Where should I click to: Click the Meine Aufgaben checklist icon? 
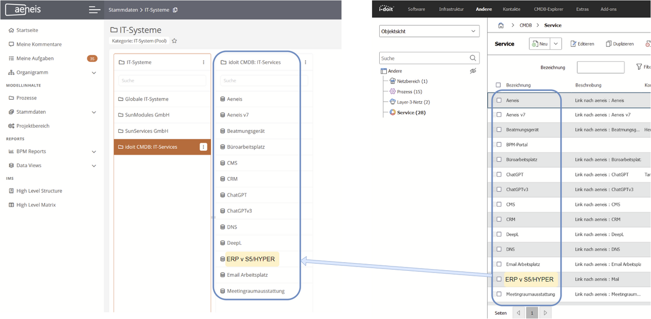pos(11,58)
